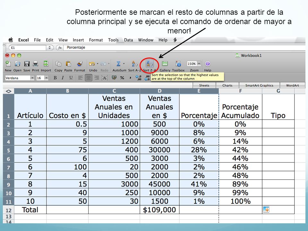The height and width of the screenshot is (231, 308).
Task: Open the font size 16 dropdown
Action: click(46, 78)
